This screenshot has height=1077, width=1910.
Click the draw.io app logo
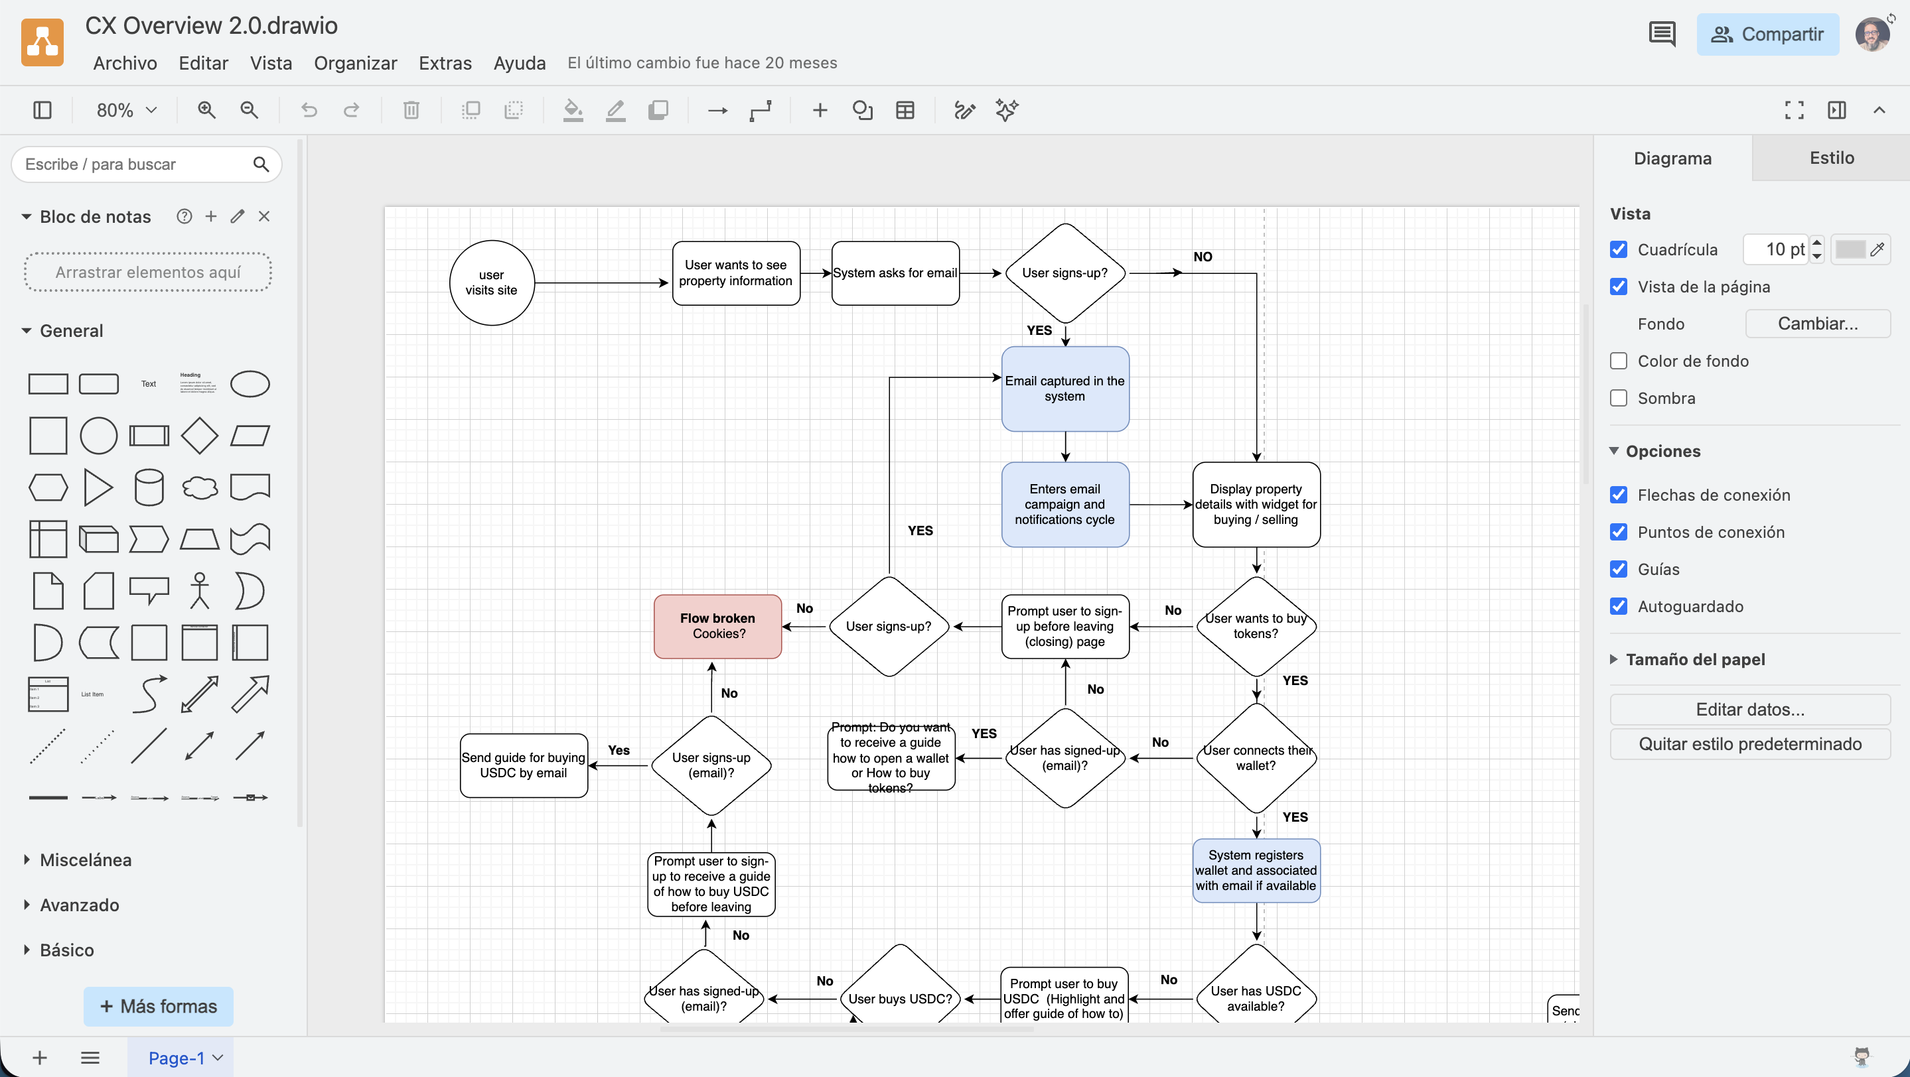pos(42,42)
